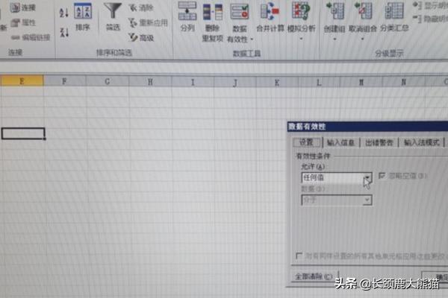Click the Ungroup (取消组合) icon
Viewport: 448px width, 298px height.
point(363,11)
